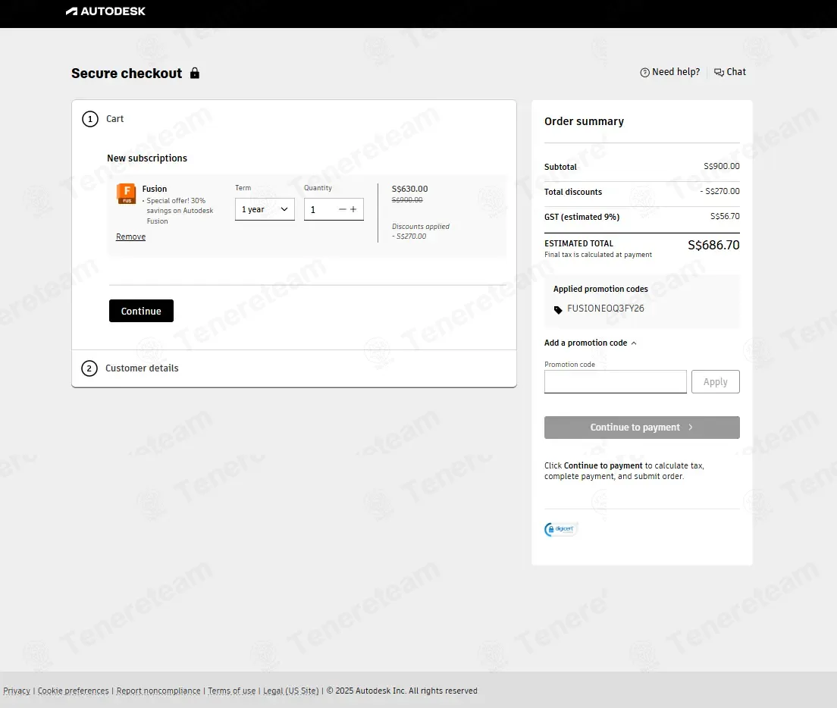Click the DigiCert secured badge
Screen dimensions: 837x708
click(561, 529)
